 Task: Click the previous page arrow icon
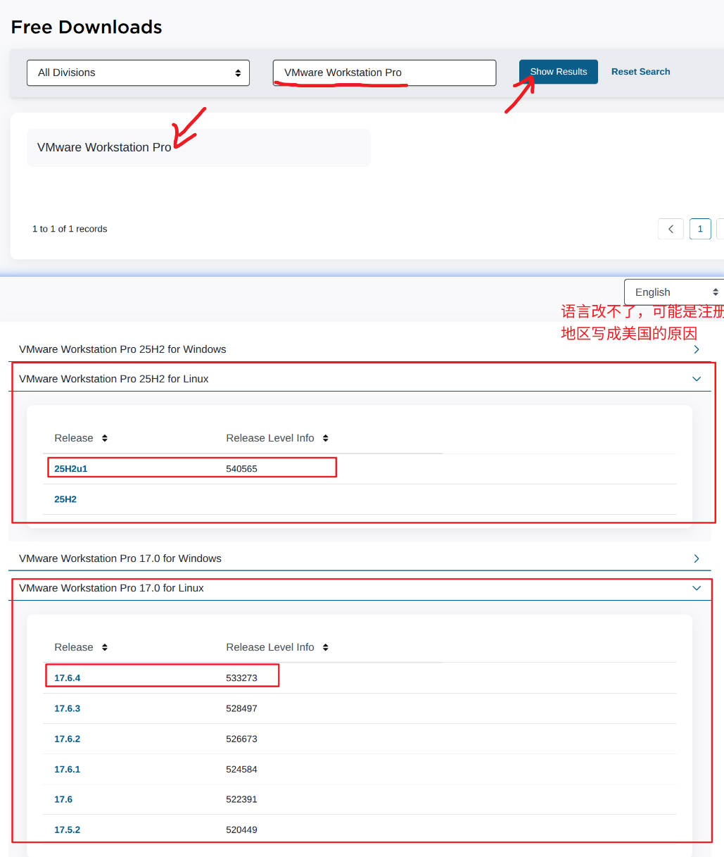(x=671, y=229)
